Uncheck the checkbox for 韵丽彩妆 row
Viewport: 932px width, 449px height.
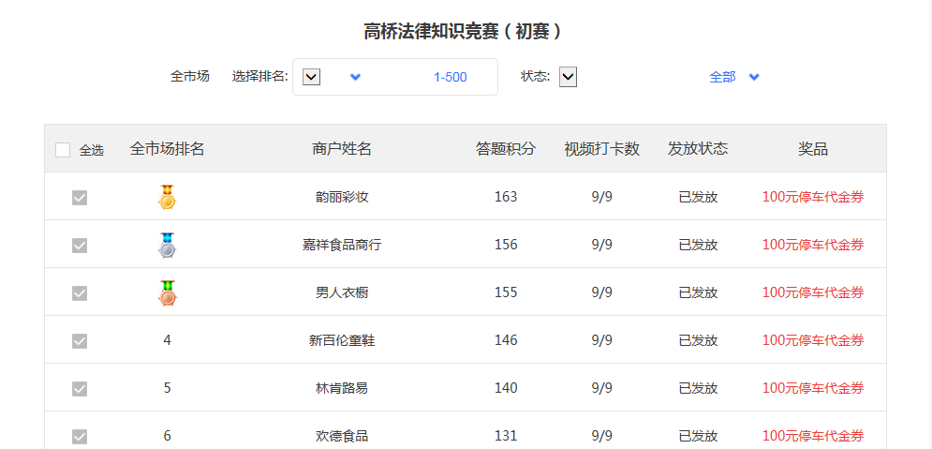80,198
